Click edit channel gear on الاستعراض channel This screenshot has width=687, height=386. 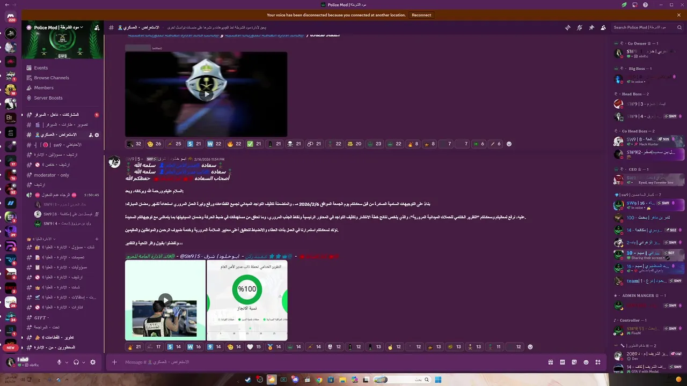97,135
